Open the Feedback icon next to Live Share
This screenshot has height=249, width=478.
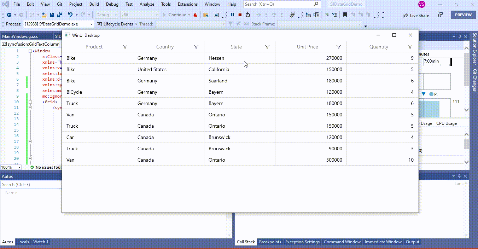[440, 15]
